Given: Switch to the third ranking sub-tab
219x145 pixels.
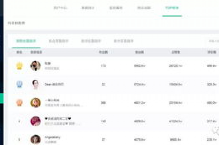Looking at the screenshot, I should (91, 41).
